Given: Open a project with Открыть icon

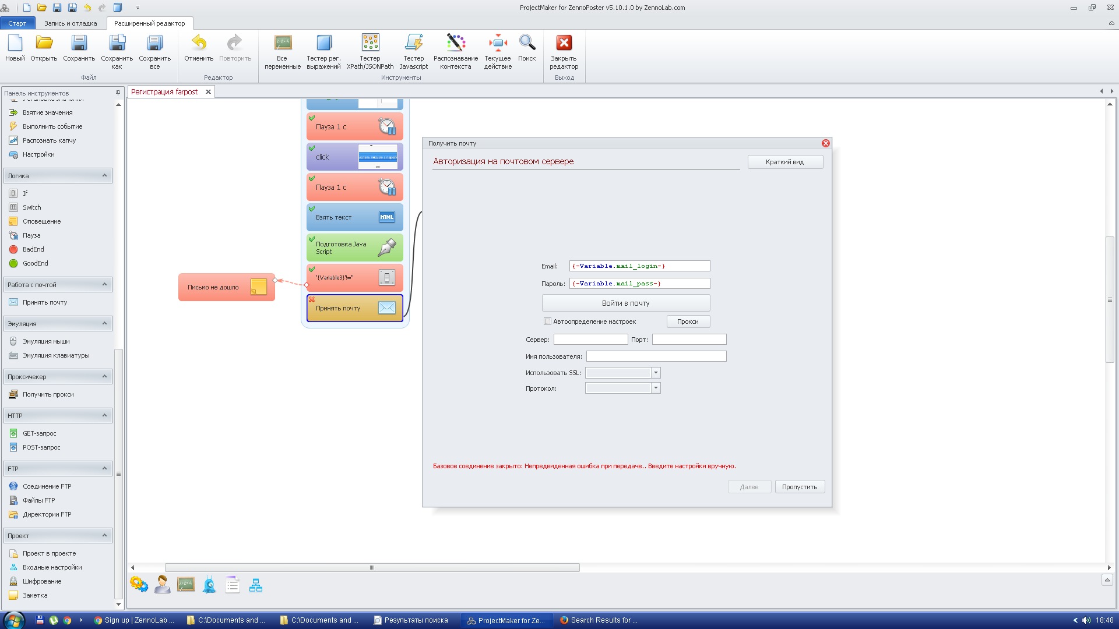Looking at the screenshot, I should coord(44,48).
